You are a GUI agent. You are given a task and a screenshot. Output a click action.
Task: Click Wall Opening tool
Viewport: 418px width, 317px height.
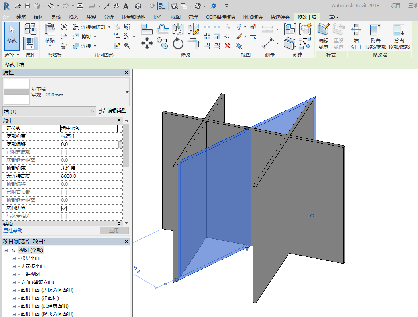(x=356, y=36)
